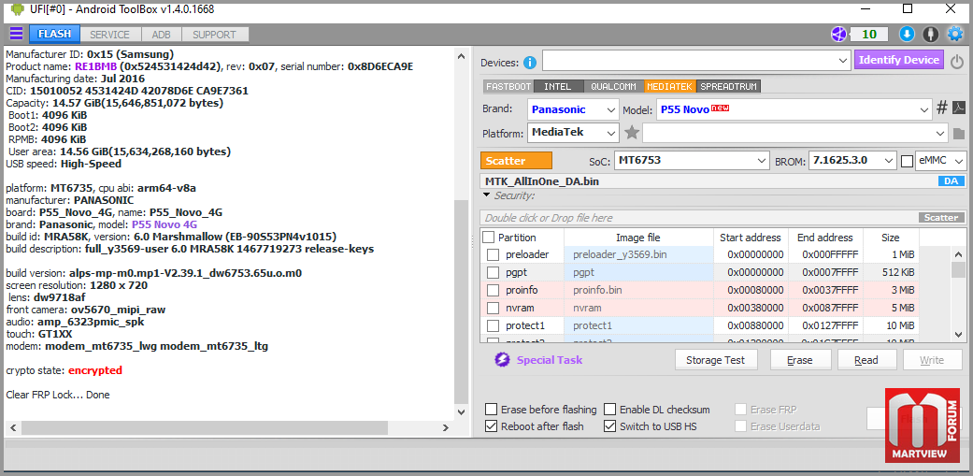
Task: Select the MEDIATEK platform tab
Action: 670,86
